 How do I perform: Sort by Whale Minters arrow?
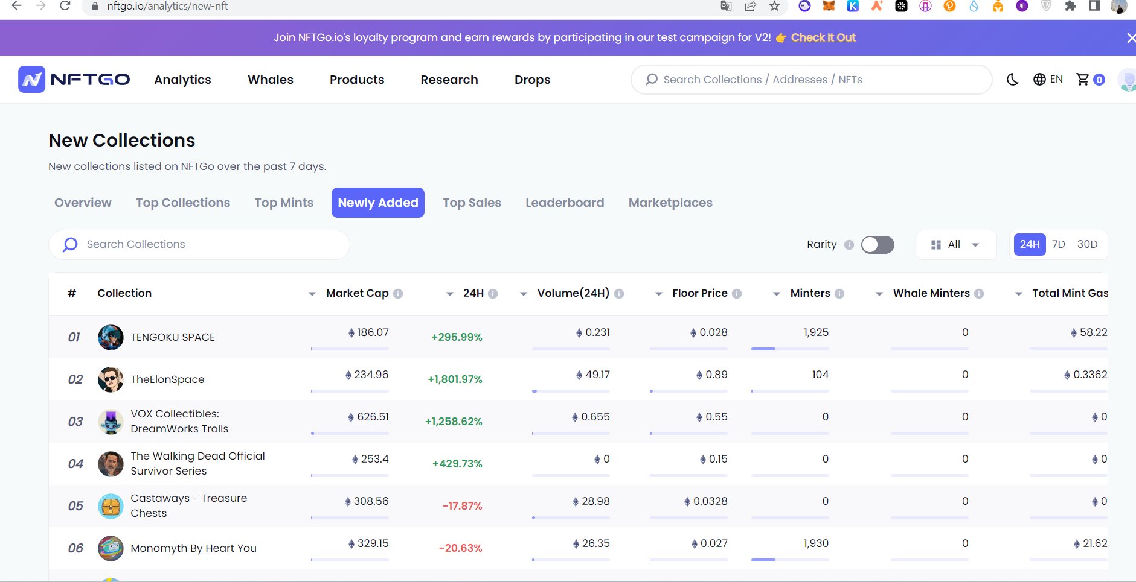pos(879,294)
